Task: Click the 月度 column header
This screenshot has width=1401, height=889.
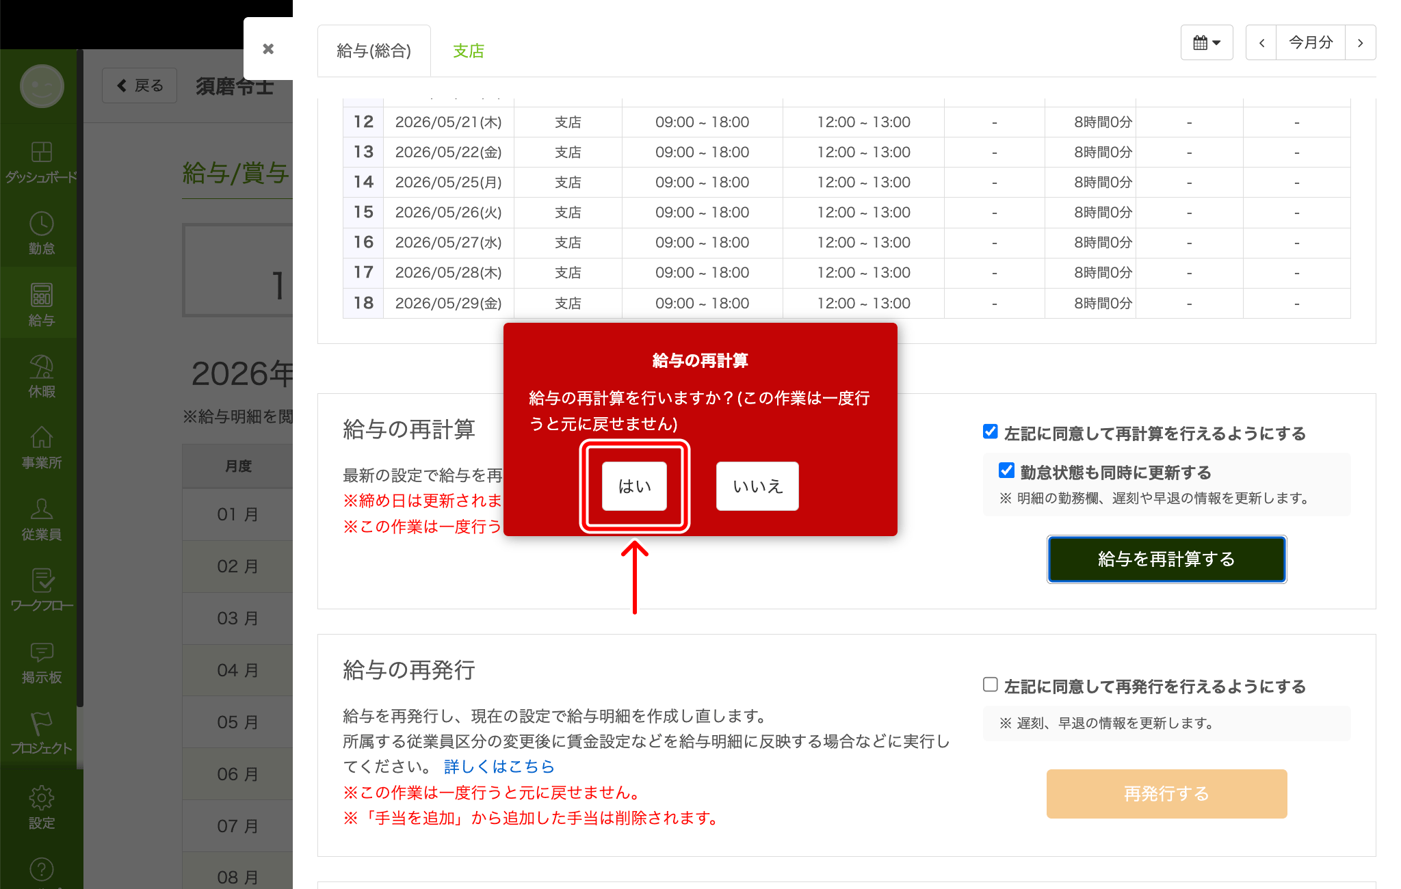Action: 238,466
